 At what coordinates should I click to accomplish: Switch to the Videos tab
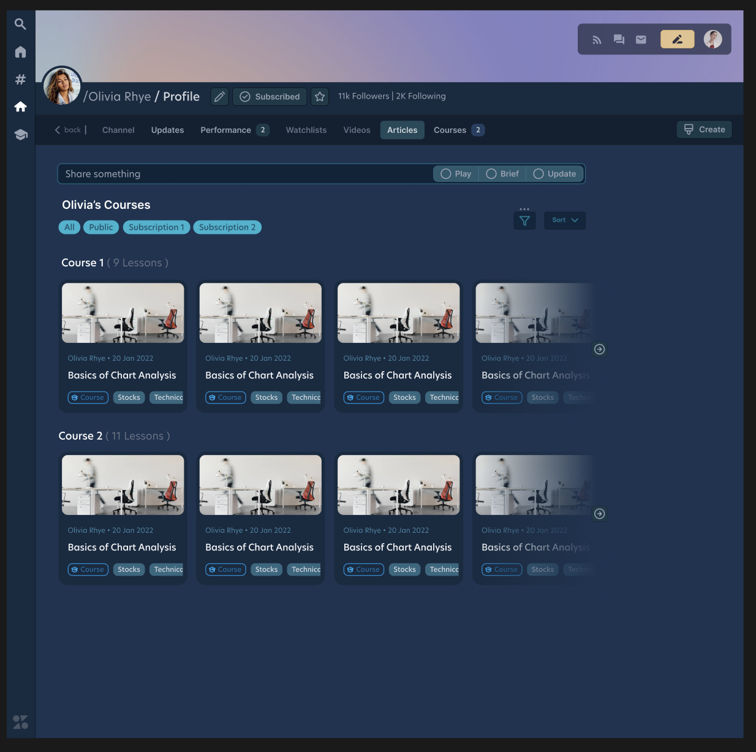coord(357,130)
